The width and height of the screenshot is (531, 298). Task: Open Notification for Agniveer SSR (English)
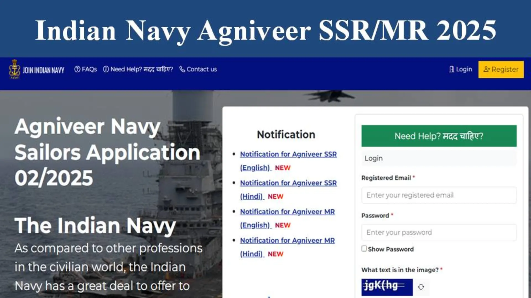pos(288,161)
